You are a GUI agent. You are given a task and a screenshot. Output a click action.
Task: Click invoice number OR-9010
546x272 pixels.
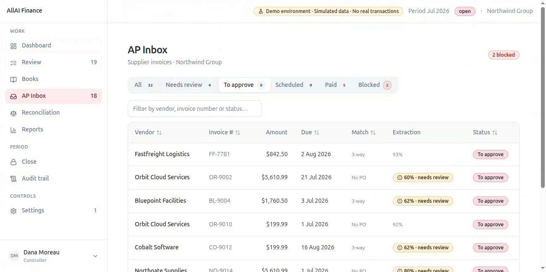(220, 225)
